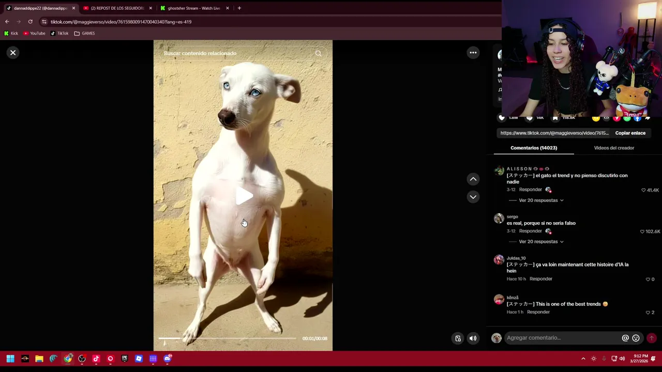
Task: Reply to sergo's comment
Action: pyautogui.click(x=530, y=231)
